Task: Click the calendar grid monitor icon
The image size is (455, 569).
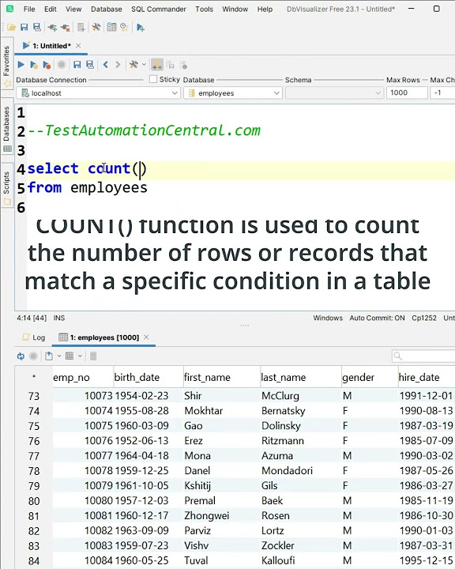Action: (111, 27)
